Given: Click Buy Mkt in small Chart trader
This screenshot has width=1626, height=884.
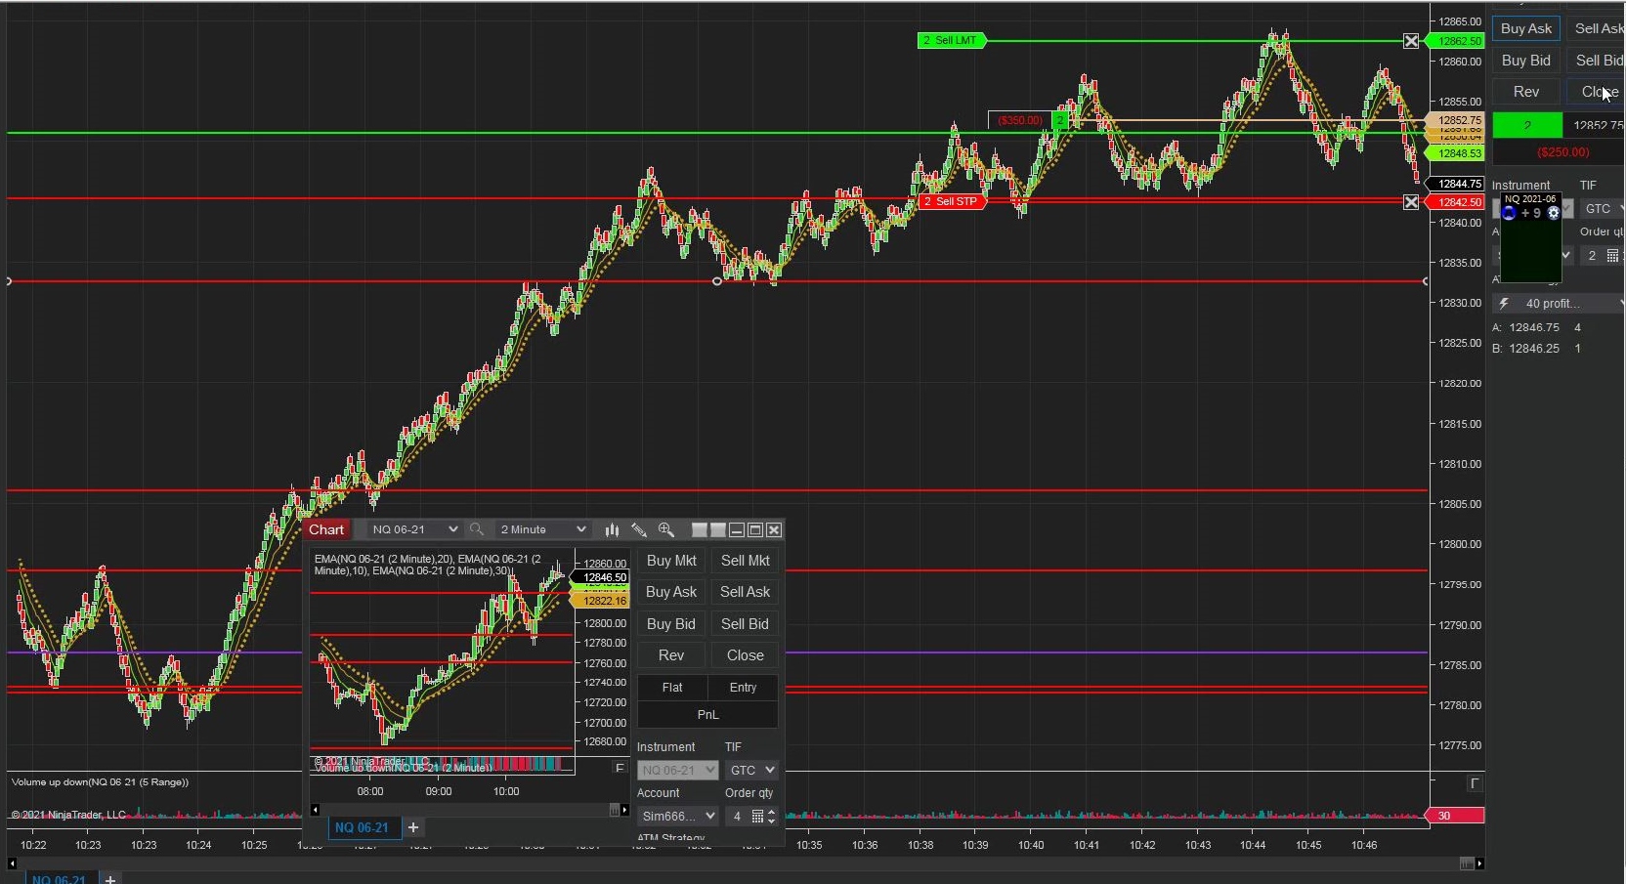Looking at the screenshot, I should pyautogui.click(x=671, y=561).
